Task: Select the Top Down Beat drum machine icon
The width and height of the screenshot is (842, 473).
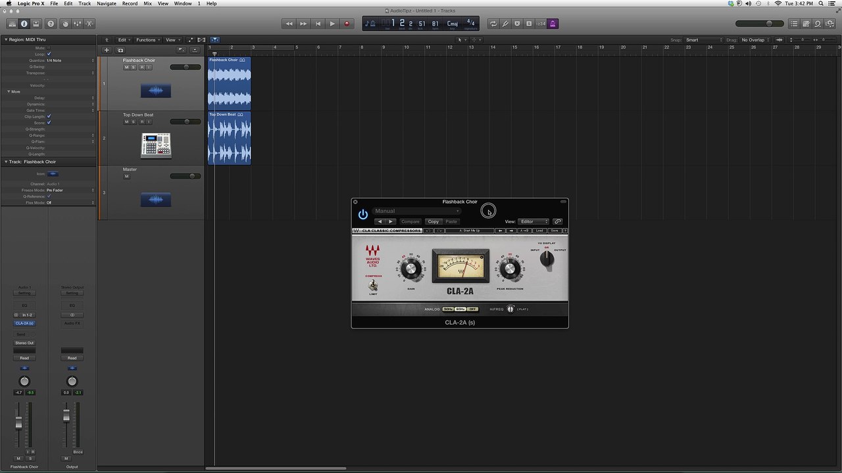Action: [156, 145]
